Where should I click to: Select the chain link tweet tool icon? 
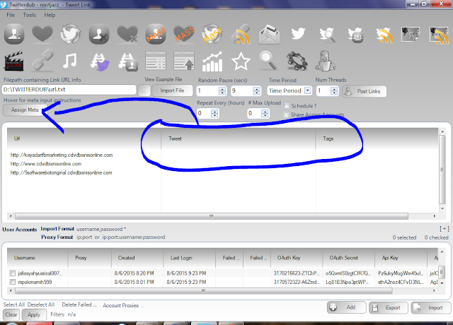(42, 60)
